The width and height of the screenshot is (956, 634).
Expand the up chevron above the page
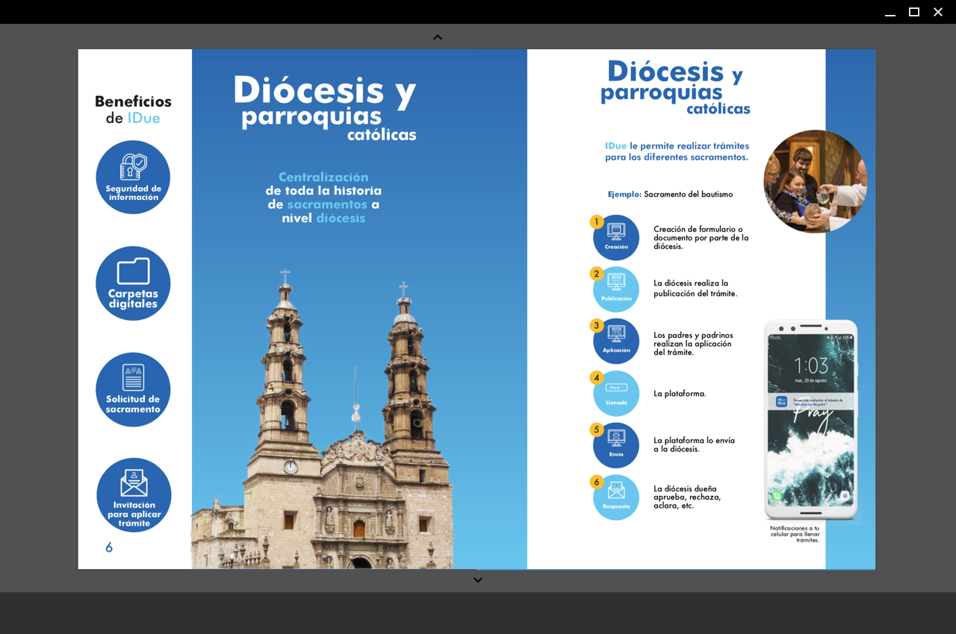(x=438, y=37)
